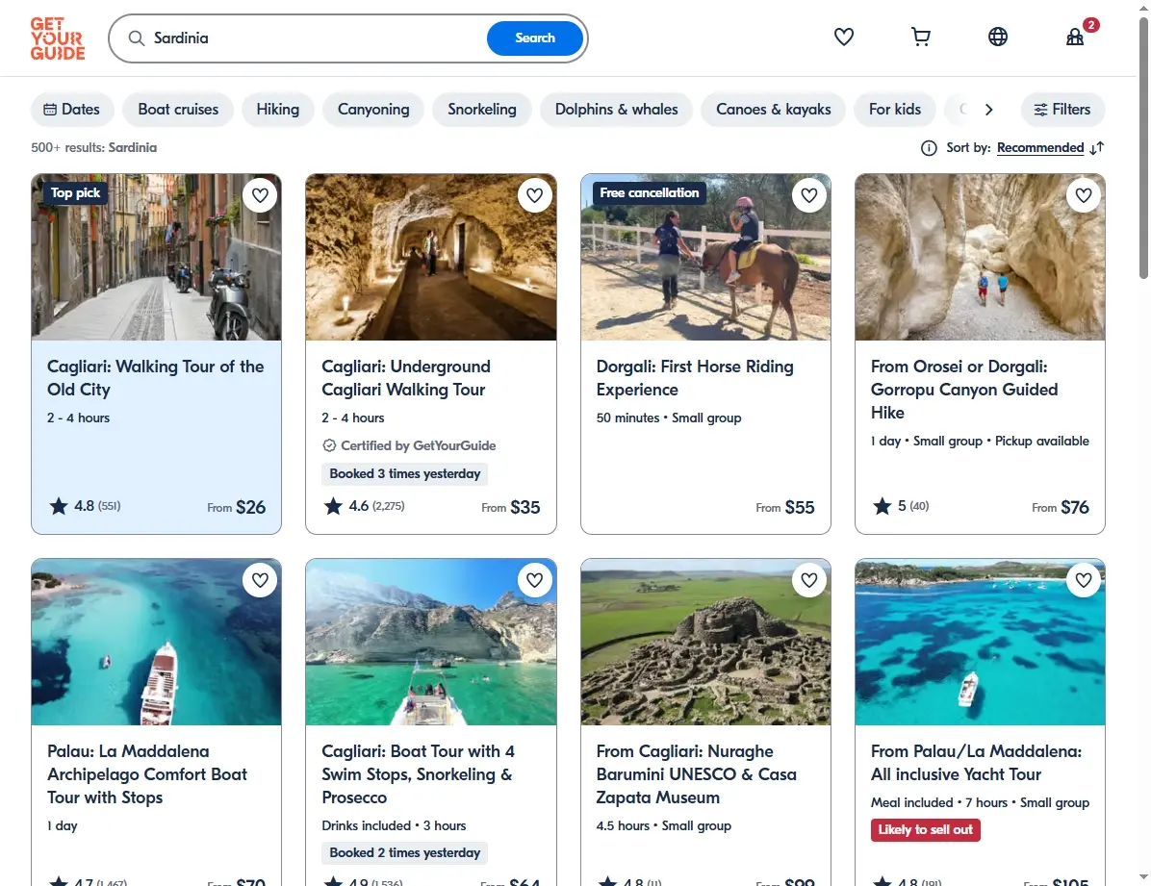This screenshot has width=1151, height=886.
Task: Open the Dates filter
Action: pos(72,110)
